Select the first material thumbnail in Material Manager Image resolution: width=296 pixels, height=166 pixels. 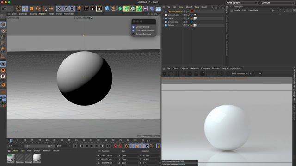11,158
